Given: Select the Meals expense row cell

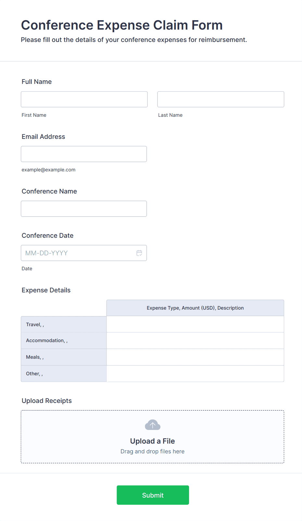Looking at the screenshot, I should 195,357.
